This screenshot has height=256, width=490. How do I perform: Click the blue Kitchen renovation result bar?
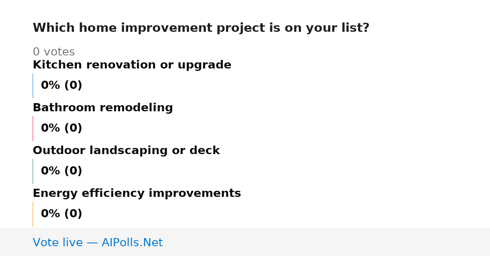pos(33,86)
